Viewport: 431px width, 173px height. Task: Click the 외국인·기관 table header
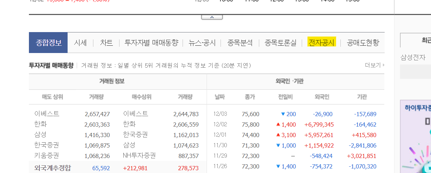(x=289, y=81)
